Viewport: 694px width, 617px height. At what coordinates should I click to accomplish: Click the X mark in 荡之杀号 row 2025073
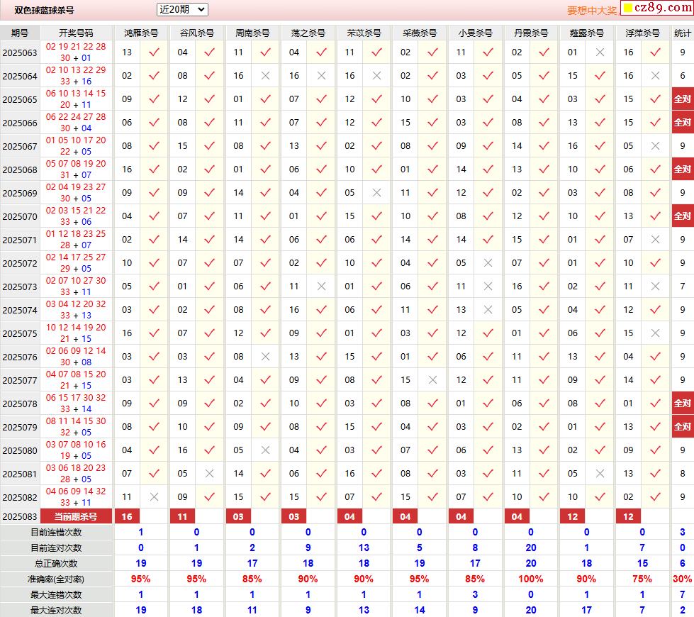322,287
